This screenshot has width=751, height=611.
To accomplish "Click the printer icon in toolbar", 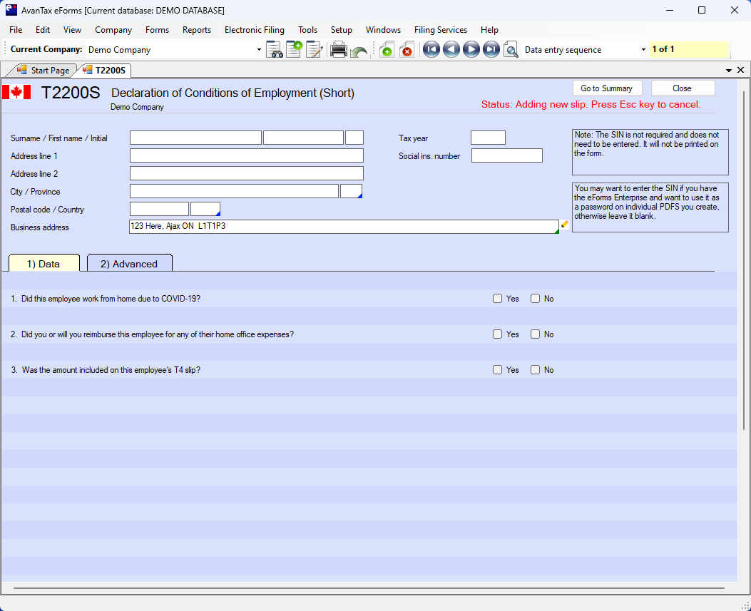I will (x=339, y=49).
